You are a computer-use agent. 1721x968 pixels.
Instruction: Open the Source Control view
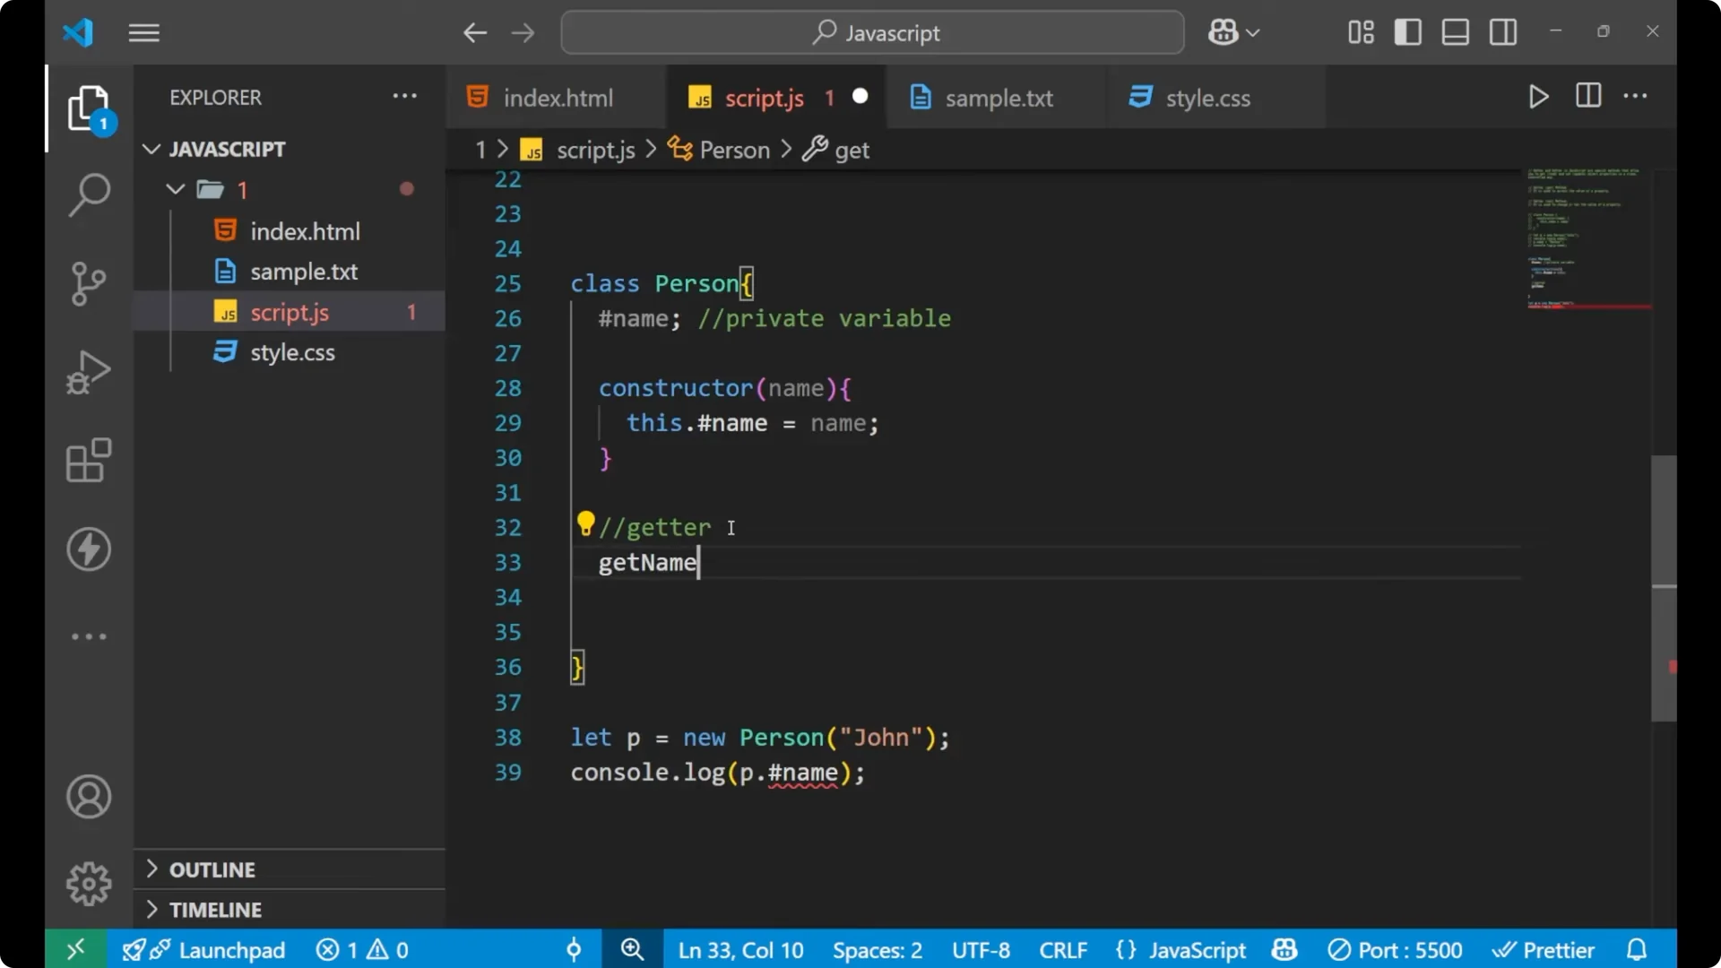[x=88, y=283]
